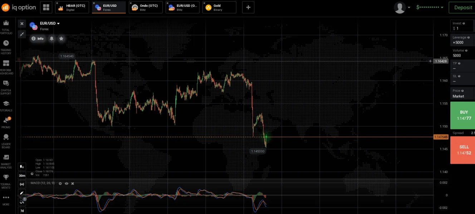Image resolution: width=475 pixels, height=214 pixels.
Task: Remove the MACD indicator with its X
Action: 73,183
